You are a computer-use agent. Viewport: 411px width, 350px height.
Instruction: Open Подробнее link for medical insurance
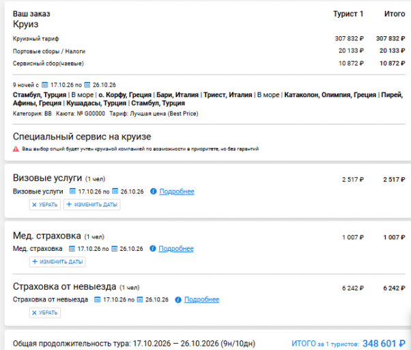176,249
